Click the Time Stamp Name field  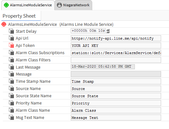point(116,81)
